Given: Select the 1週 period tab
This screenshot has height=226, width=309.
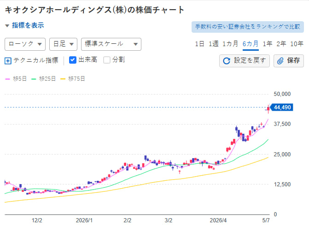Looking at the screenshot, I should pos(214,44).
